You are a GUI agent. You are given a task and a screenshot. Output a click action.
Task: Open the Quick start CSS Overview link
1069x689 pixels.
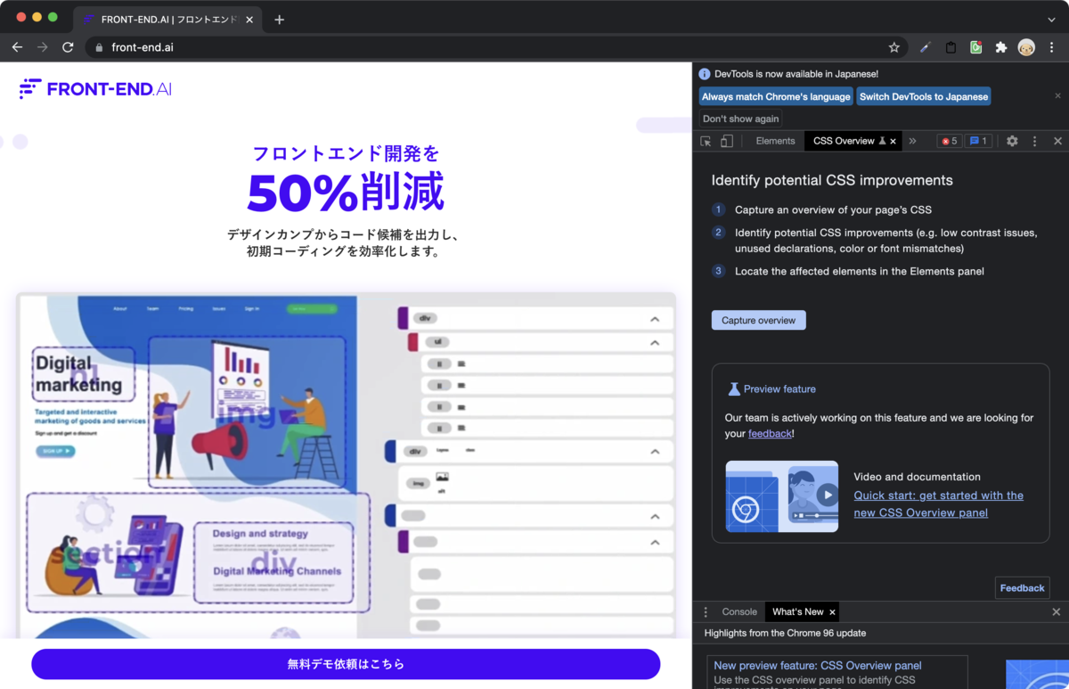938,504
